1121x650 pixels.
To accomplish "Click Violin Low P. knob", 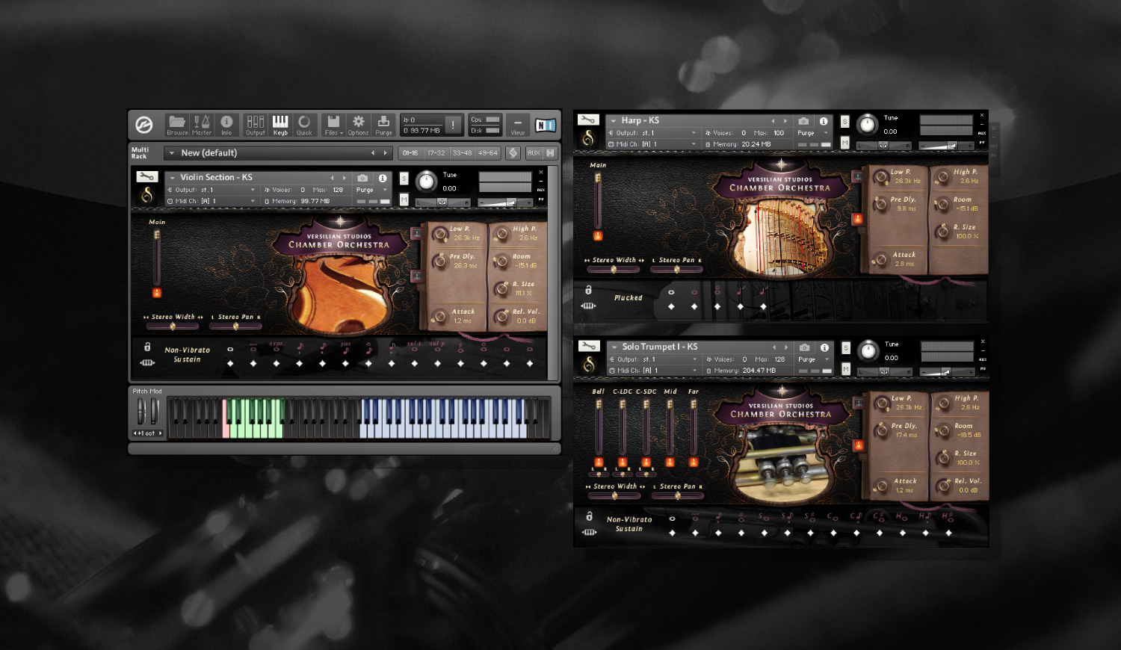I will [x=440, y=234].
